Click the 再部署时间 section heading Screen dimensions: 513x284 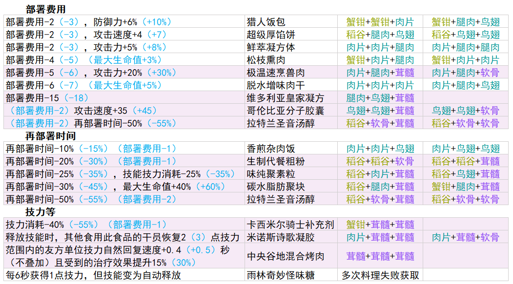click(x=50, y=136)
